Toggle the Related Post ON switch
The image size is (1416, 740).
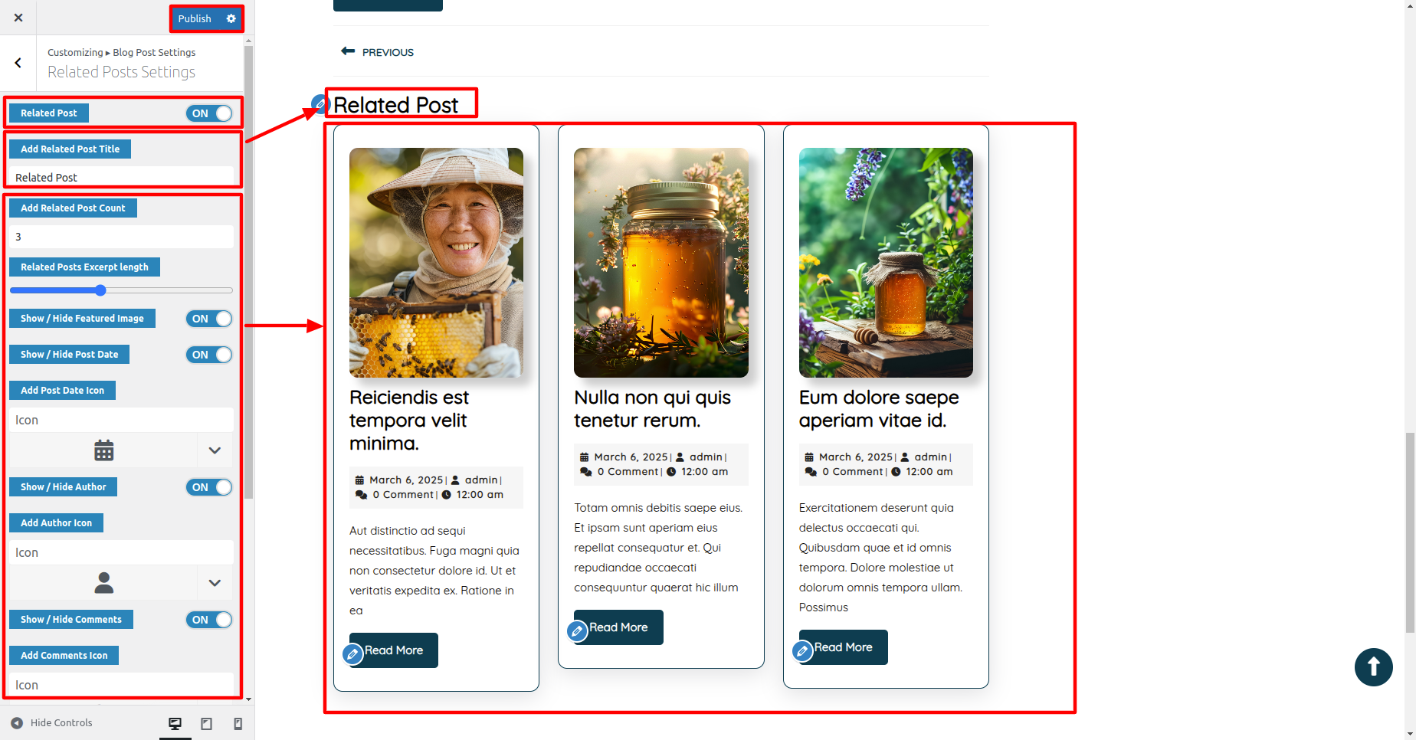coord(208,113)
